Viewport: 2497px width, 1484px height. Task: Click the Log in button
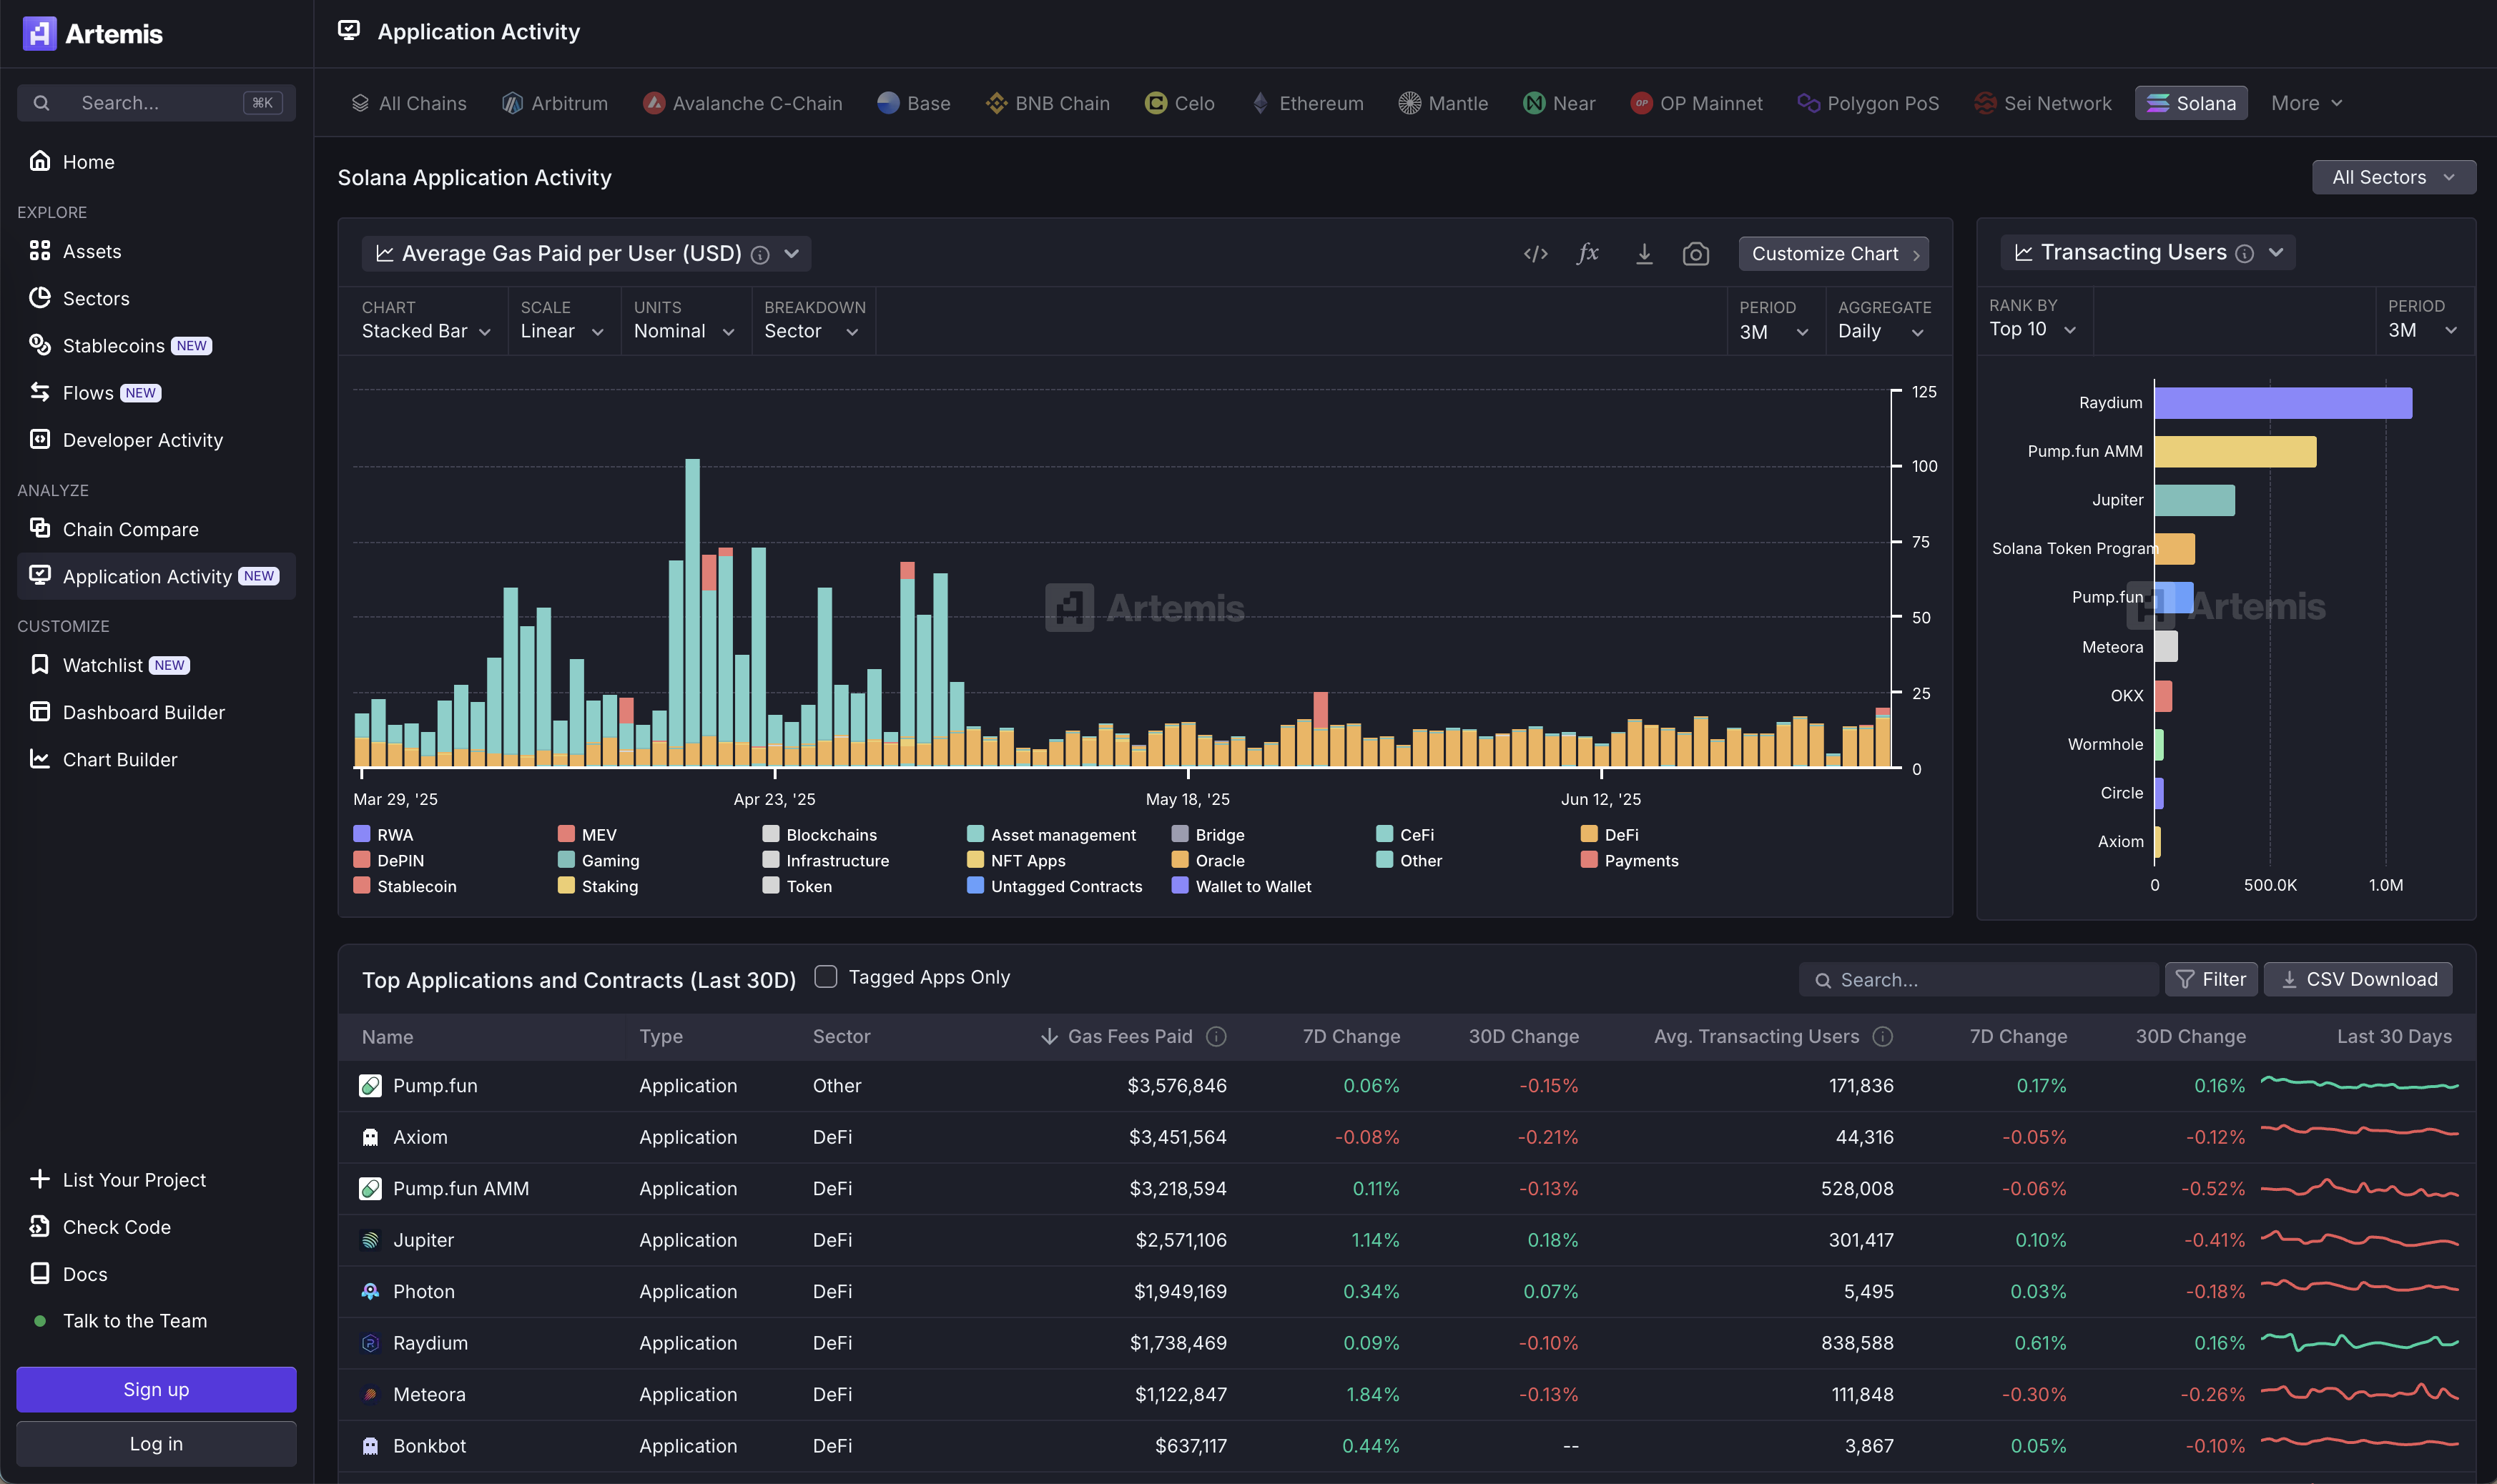click(x=156, y=1443)
